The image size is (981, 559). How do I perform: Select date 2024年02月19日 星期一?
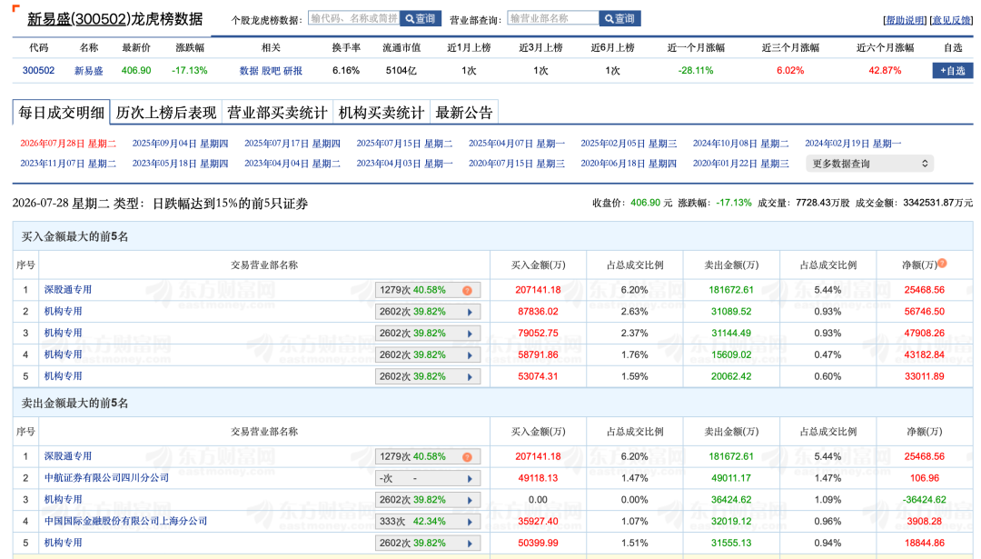point(853,144)
